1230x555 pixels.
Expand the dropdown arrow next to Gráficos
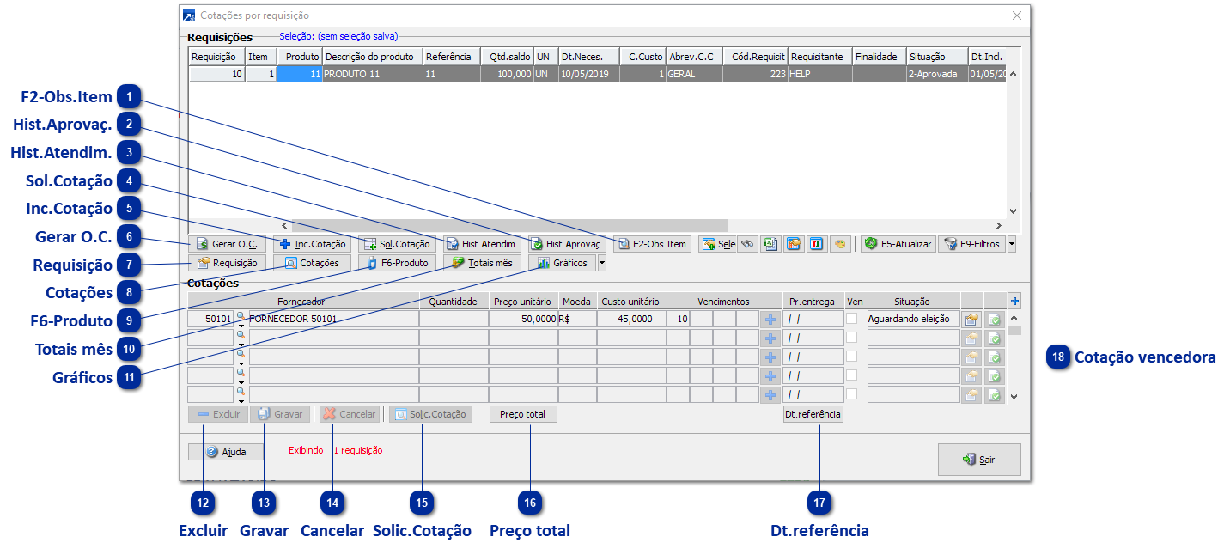[601, 264]
